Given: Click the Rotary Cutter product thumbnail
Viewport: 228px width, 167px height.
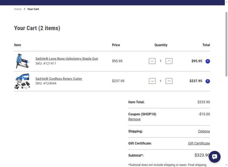Looking at the screenshot, I should (22, 81).
